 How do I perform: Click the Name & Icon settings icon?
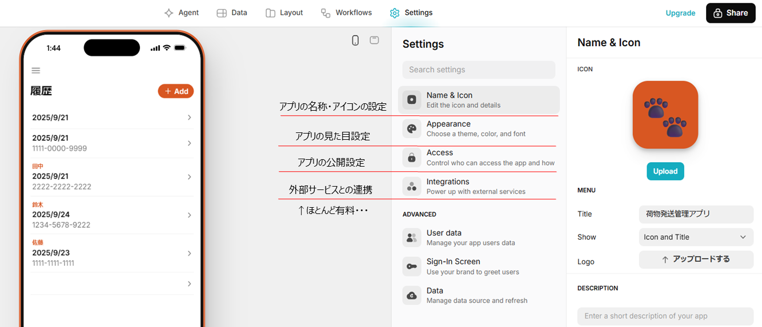point(412,100)
